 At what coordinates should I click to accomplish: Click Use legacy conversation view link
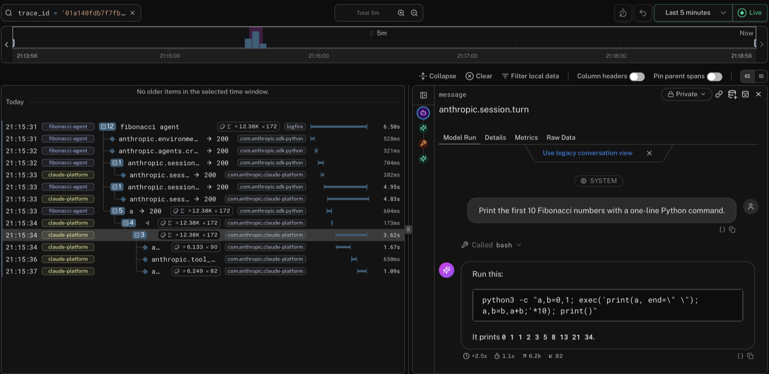tap(587, 153)
